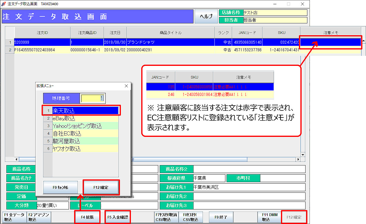Click F11 DMM取込 button
The width and height of the screenshot is (366, 224).
(269, 217)
